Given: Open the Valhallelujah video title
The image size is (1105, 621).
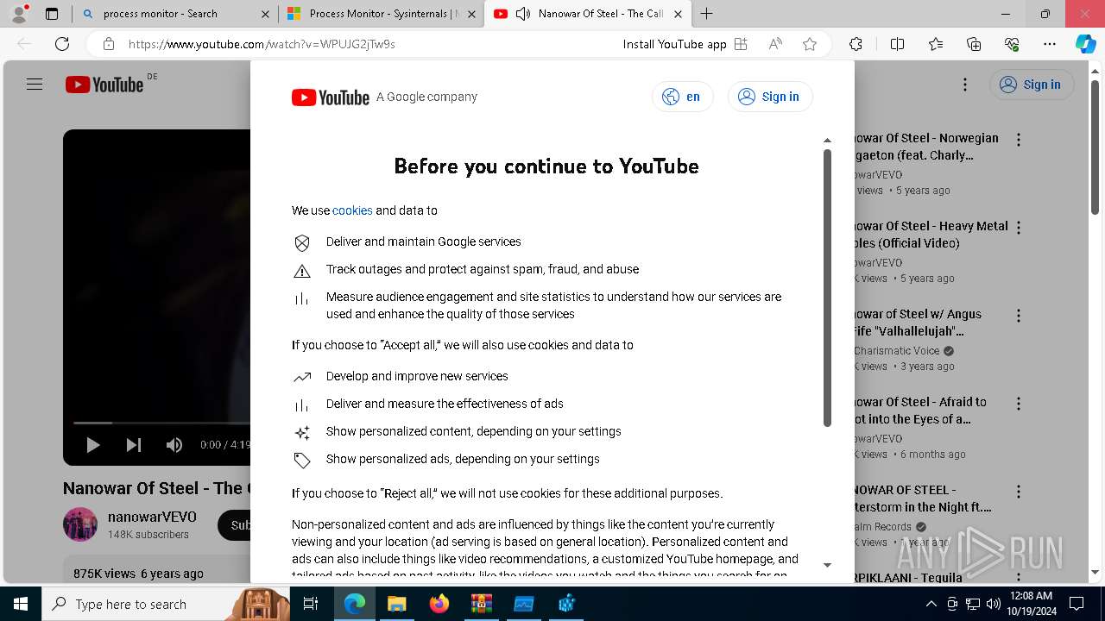Looking at the screenshot, I should pos(918,323).
